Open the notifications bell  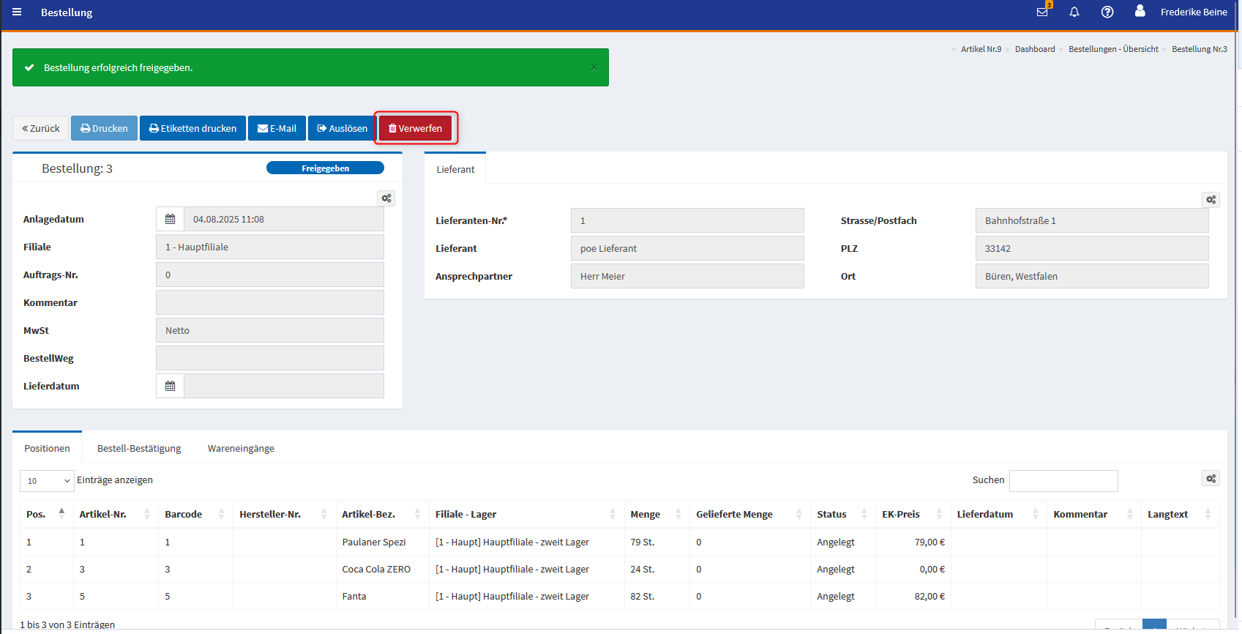pos(1074,12)
